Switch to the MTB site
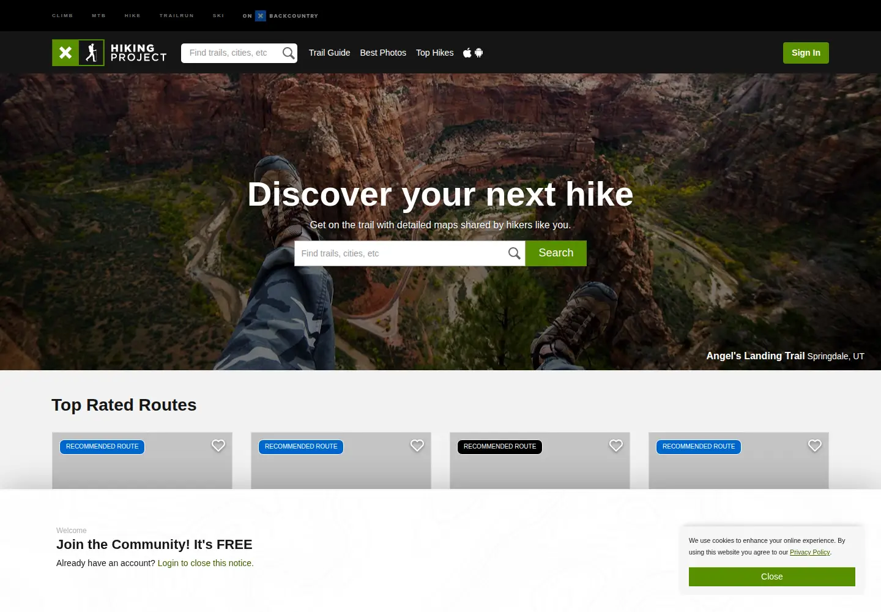Screen dimensions: 881x612 pos(99,16)
